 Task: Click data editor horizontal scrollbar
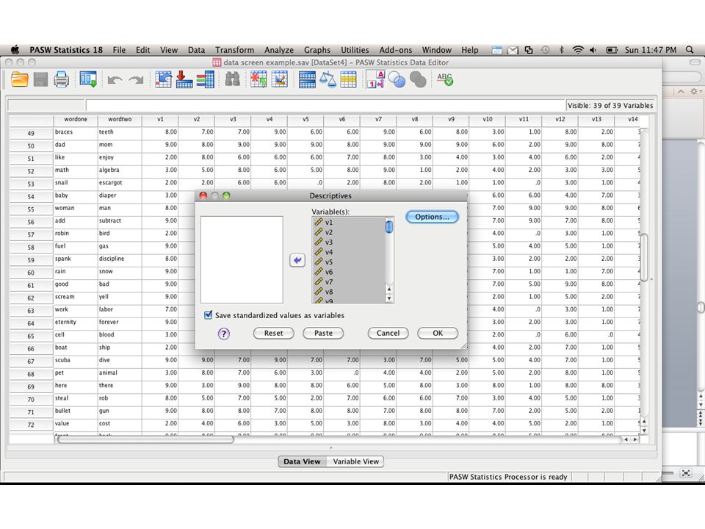[145, 439]
